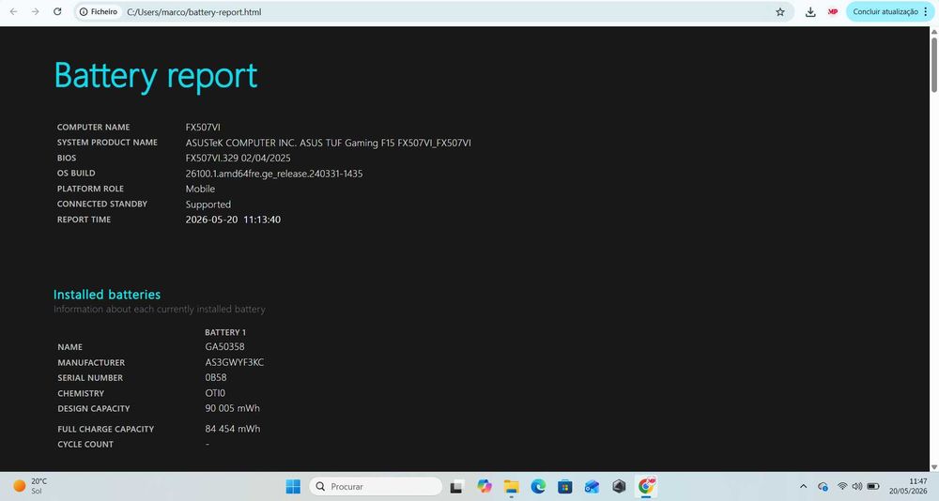This screenshot has height=501, width=939.
Task: Select the ASUSTeK COMPUTER INC. product name text
Action: pos(328,143)
